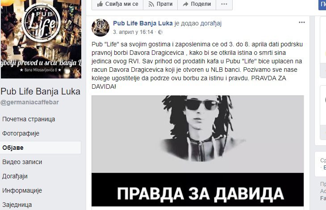The height and width of the screenshot is (210, 326).
Task: Open Видео записи in the sidebar
Action: tap(22, 162)
